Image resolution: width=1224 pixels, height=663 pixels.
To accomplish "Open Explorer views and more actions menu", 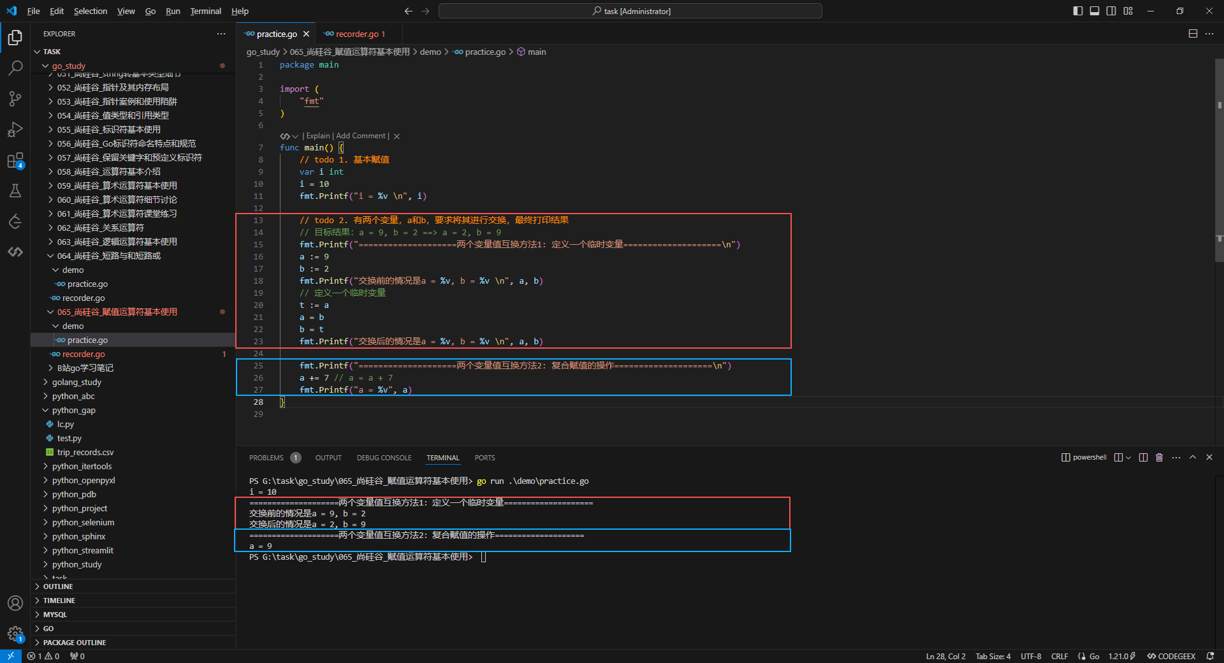I will [x=221, y=34].
